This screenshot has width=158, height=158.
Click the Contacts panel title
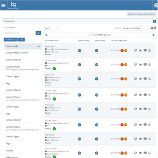coord(9,21)
